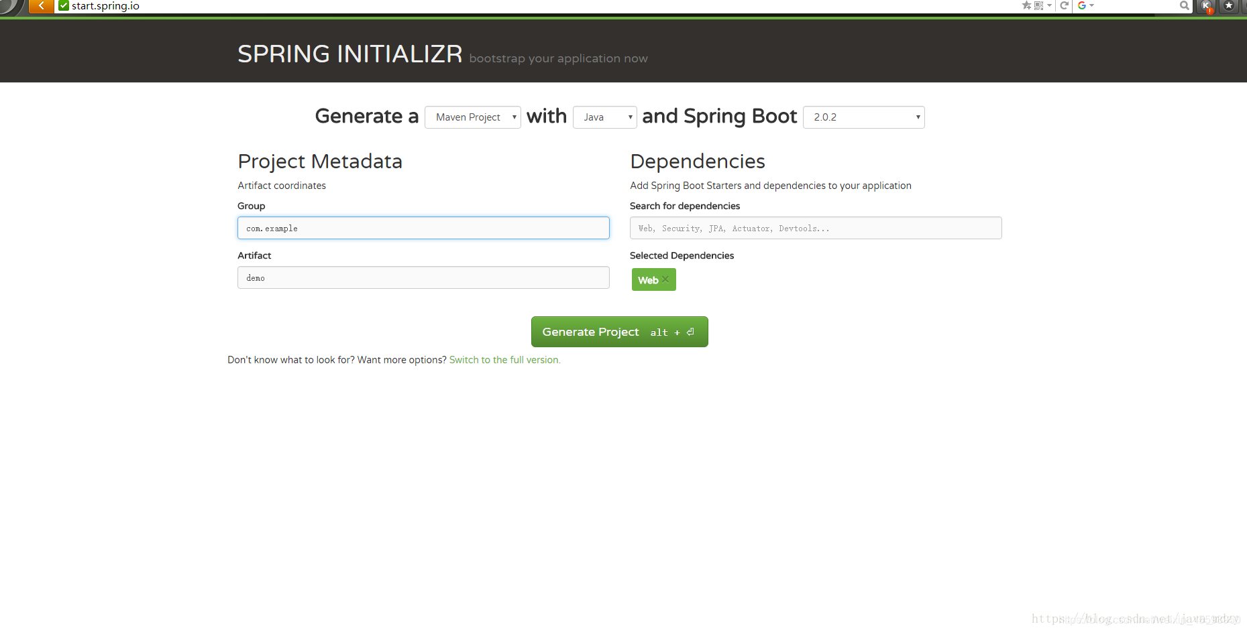Click the Web dependency tag label
The image size is (1247, 632).
(x=648, y=280)
